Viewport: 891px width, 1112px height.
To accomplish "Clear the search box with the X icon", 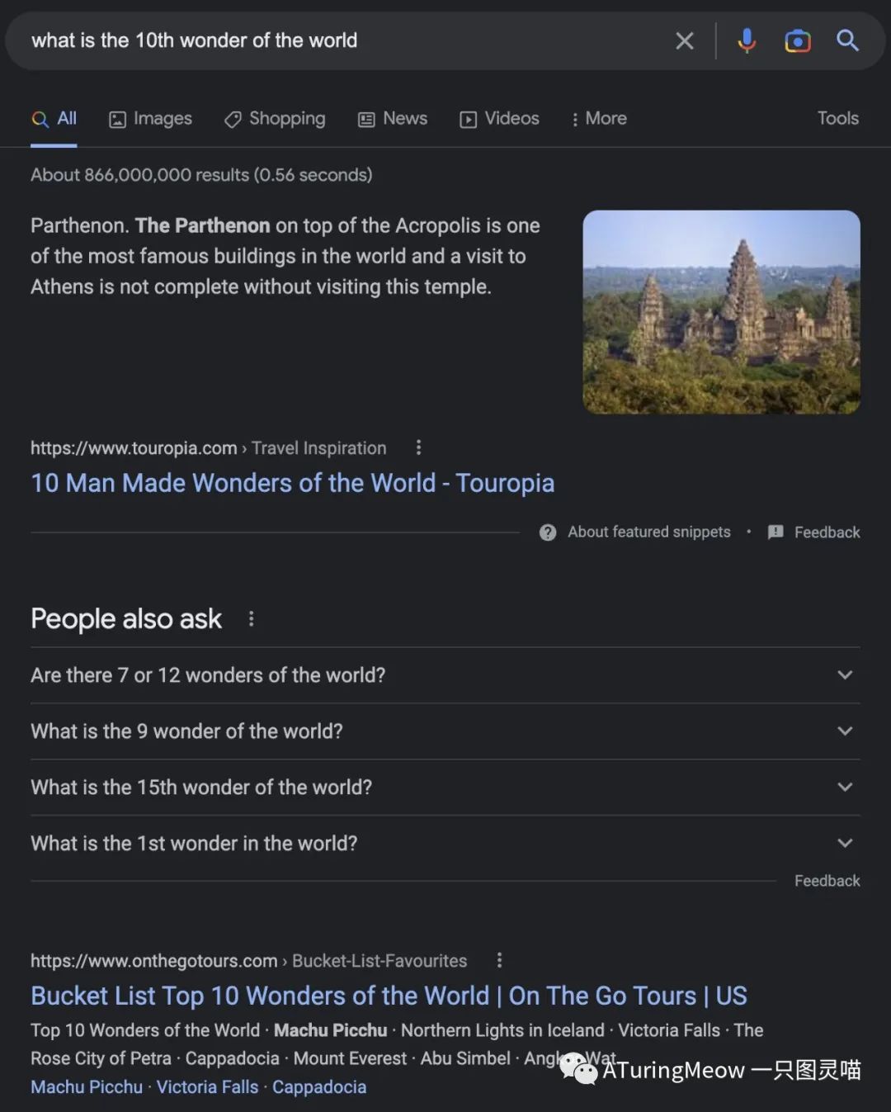I will pos(685,40).
